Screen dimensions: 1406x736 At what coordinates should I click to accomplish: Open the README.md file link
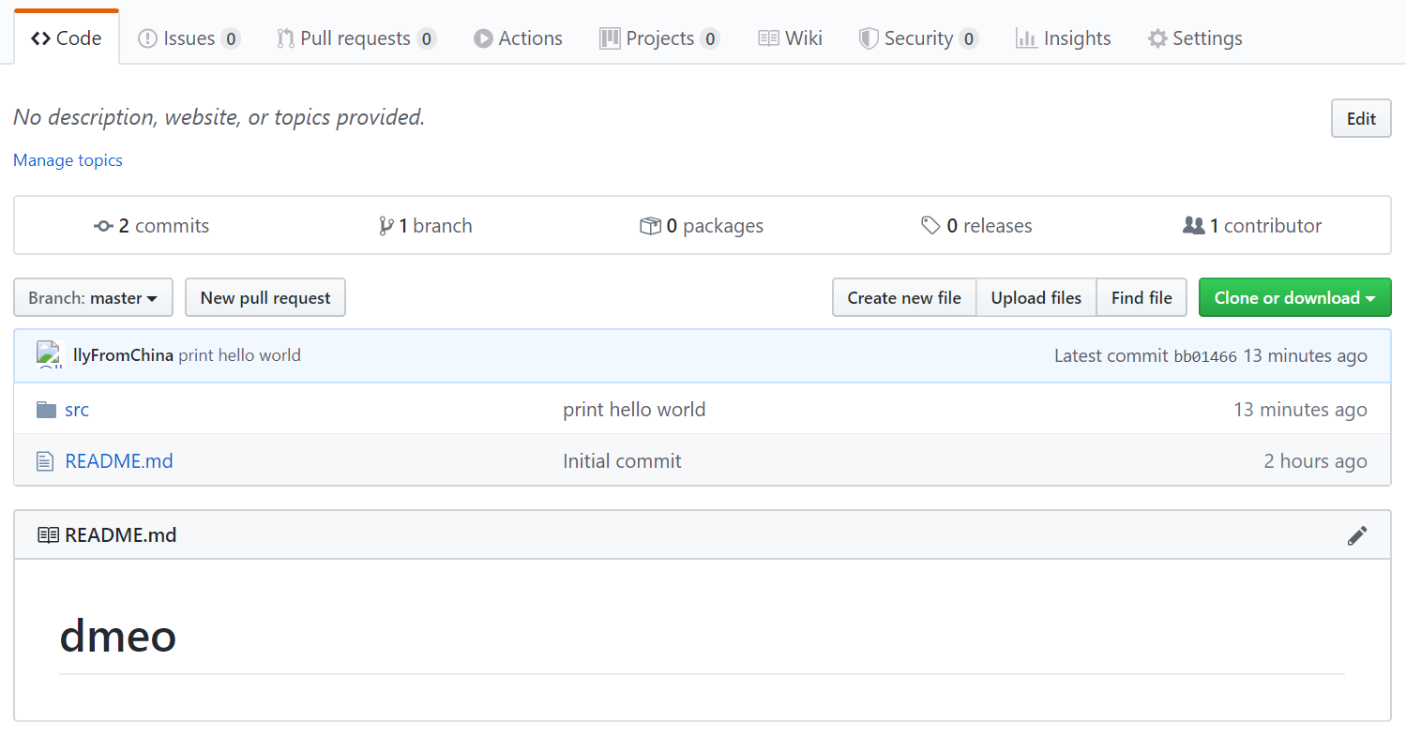click(x=119, y=461)
